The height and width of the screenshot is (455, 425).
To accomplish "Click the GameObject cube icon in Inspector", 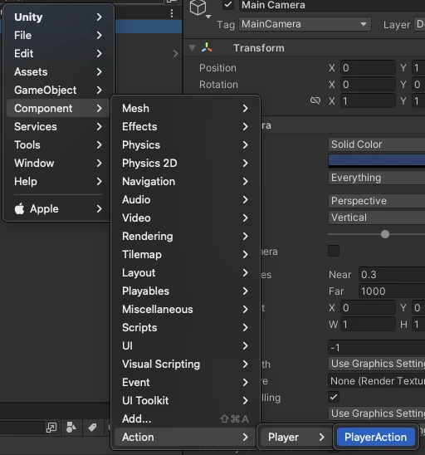I will (198, 7).
